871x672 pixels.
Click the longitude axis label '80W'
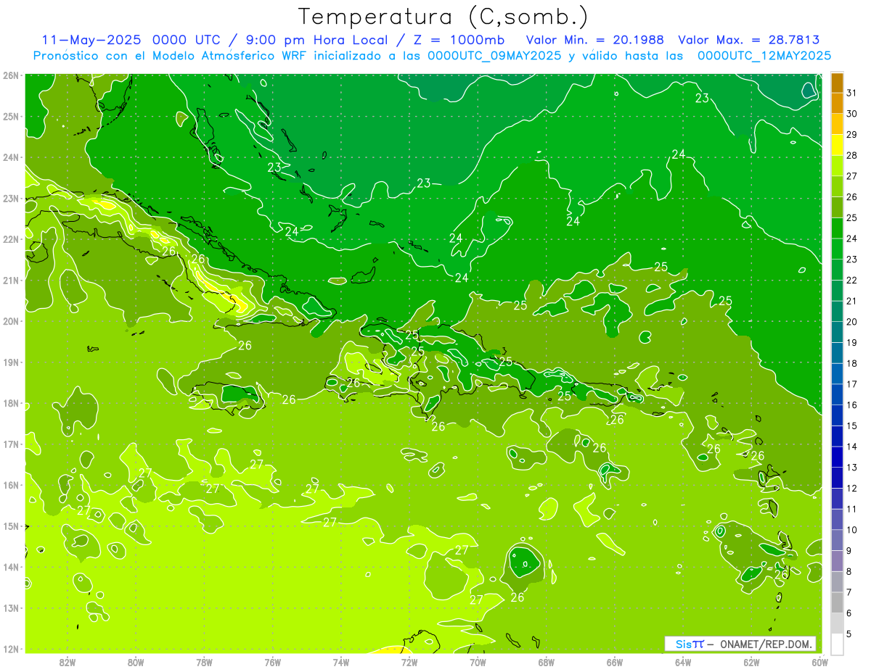click(x=136, y=662)
